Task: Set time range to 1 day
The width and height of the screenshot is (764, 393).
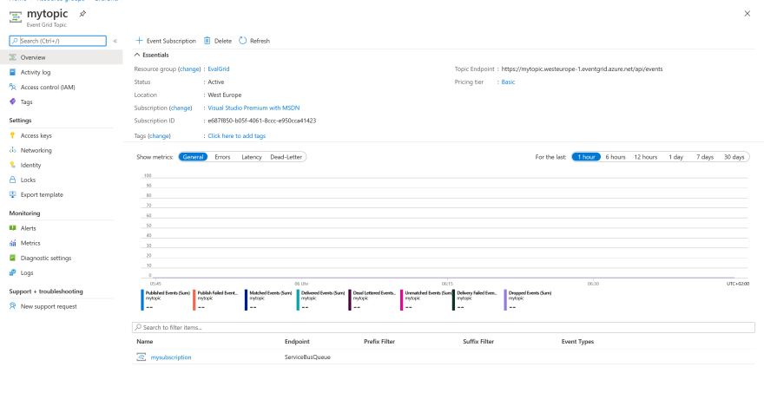Action: click(675, 157)
